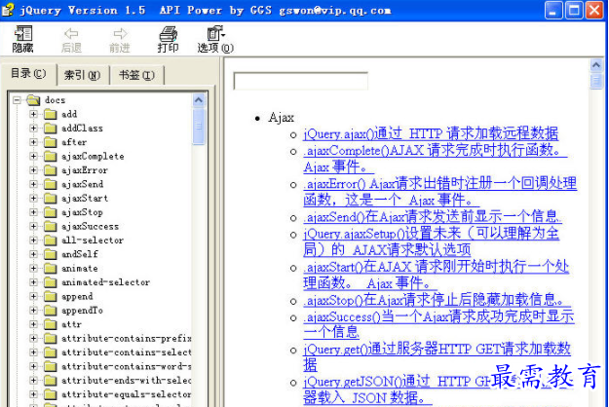This screenshot has height=407, width=609.
Task: Select the attribute-ends-with tree item
Action: coord(127,381)
